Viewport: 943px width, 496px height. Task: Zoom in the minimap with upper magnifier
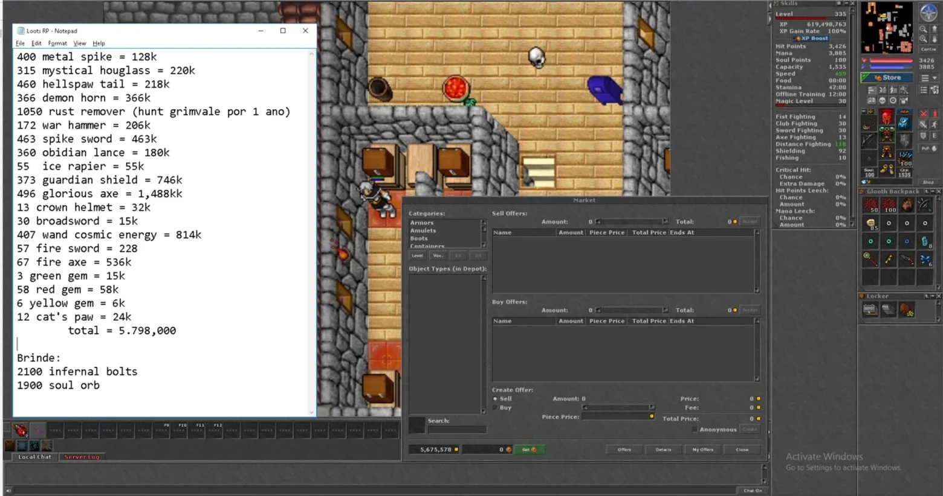(x=923, y=29)
